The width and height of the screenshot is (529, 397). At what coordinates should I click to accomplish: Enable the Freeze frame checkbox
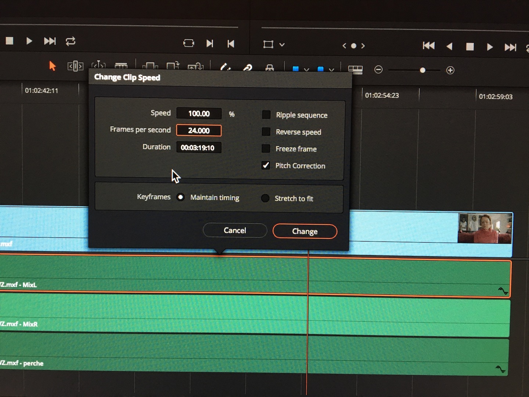(266, 149)
